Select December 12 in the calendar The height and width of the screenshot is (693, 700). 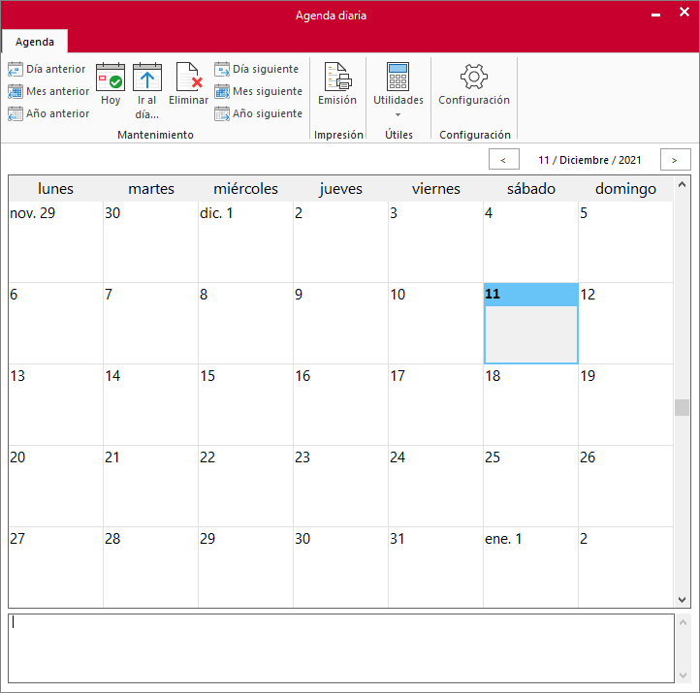626,324
